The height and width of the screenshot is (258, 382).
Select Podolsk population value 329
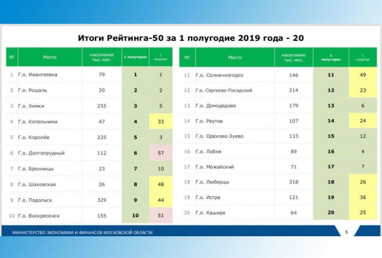point(102,200)
